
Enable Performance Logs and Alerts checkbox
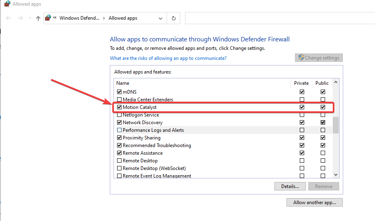click(120, 130)
